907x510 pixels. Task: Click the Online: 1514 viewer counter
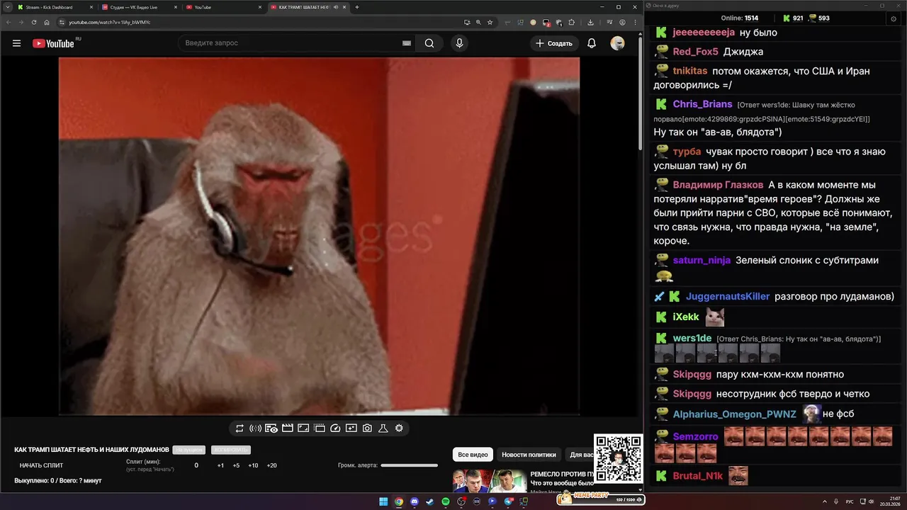[x=739, y=18]
